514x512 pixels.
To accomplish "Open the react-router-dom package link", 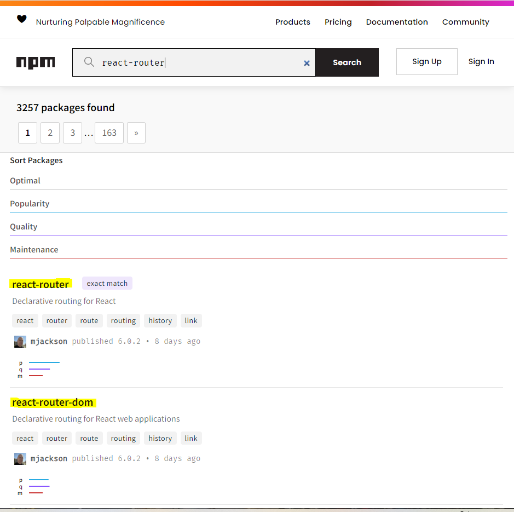I will [x=53, y=402].
